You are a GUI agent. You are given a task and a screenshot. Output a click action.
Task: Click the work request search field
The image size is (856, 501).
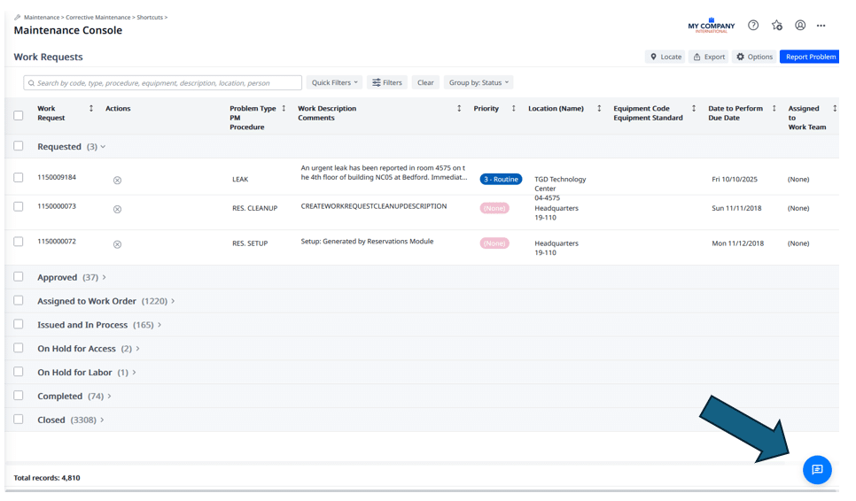click(163, 82)
